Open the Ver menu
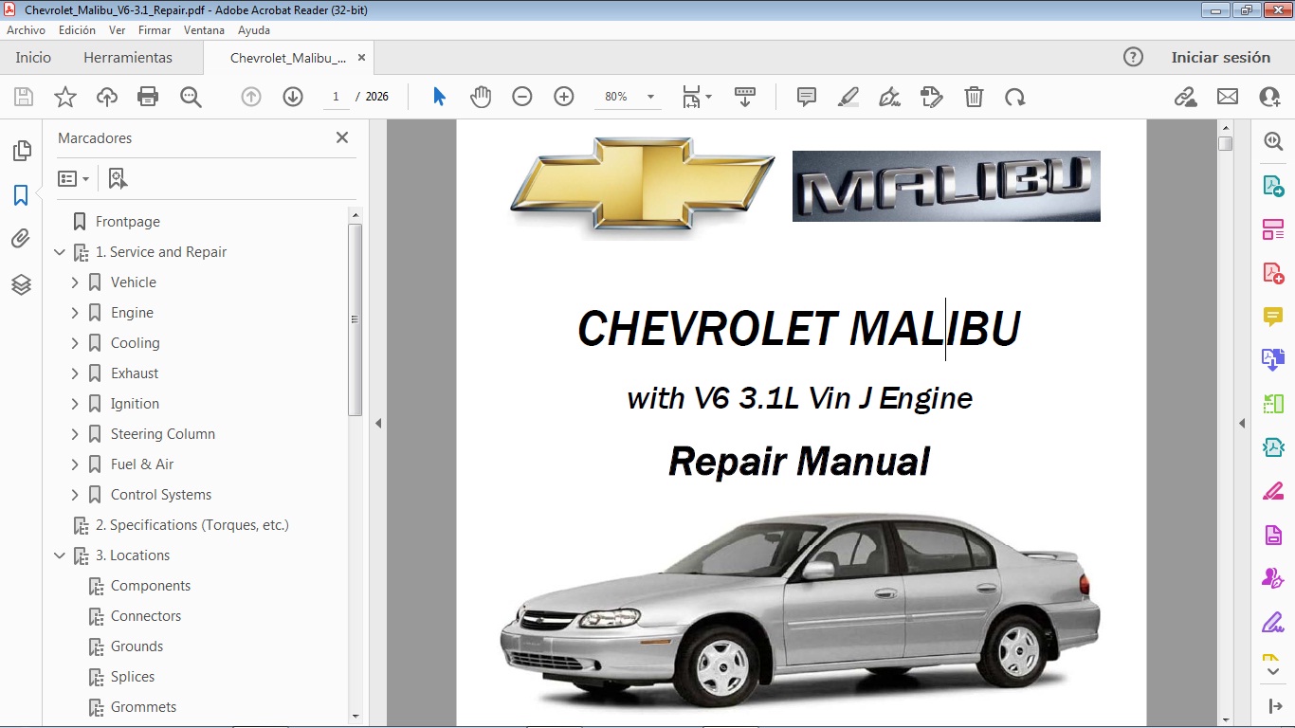Screen dimensions: 1295x728 click(x=118, y=30)
